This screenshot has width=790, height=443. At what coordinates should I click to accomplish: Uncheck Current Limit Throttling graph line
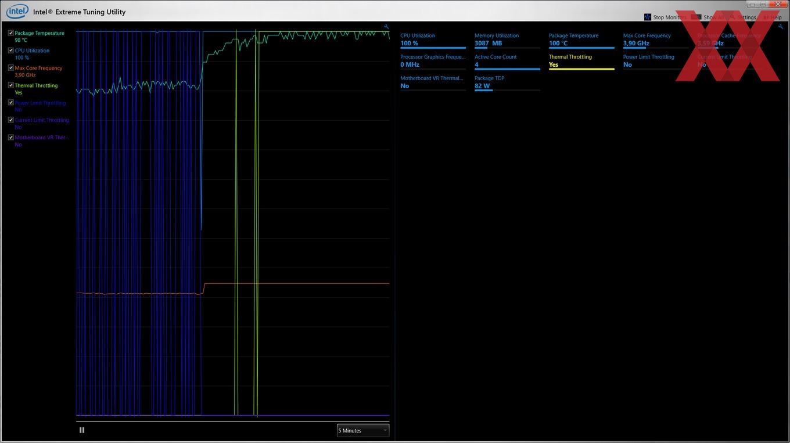point(10,120)
